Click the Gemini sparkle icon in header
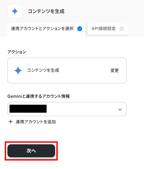Screen dimensions: 144x169 (x=15, y=11)
